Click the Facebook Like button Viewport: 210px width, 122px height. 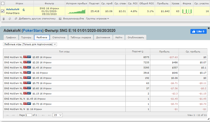pyautogui.click(x=199, y=31)
